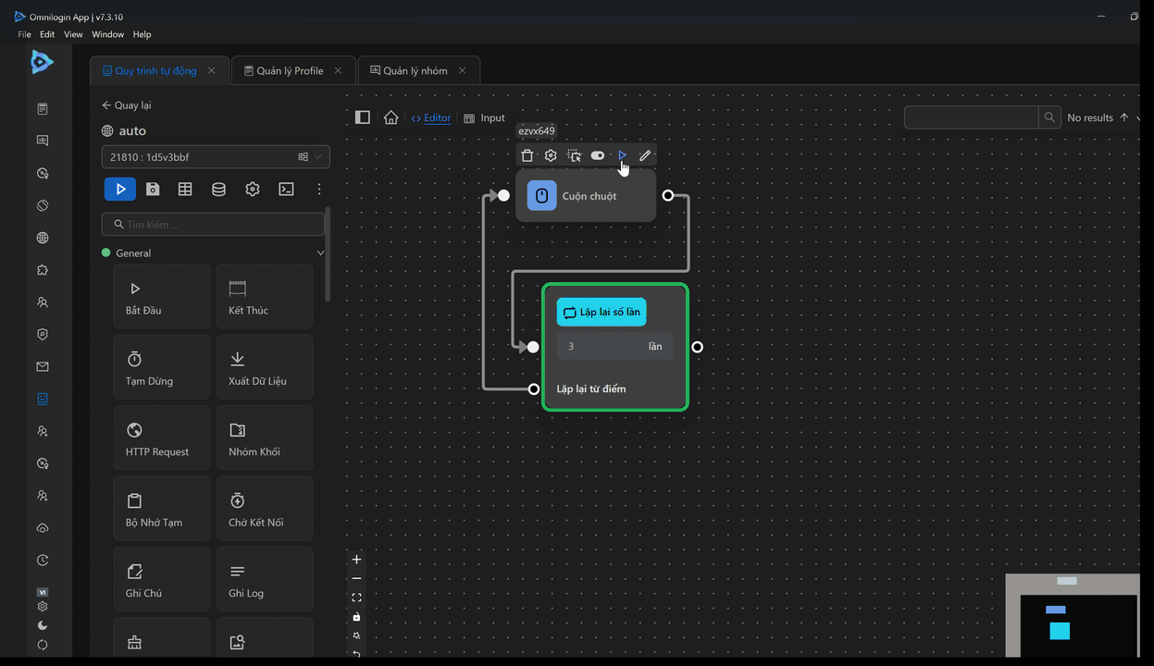Click the Tìm kiếm search field
The image size is (1154, 666).
(x=214, y=225)
